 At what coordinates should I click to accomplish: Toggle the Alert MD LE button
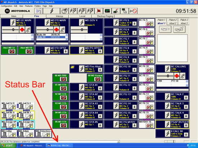(9, 50)
